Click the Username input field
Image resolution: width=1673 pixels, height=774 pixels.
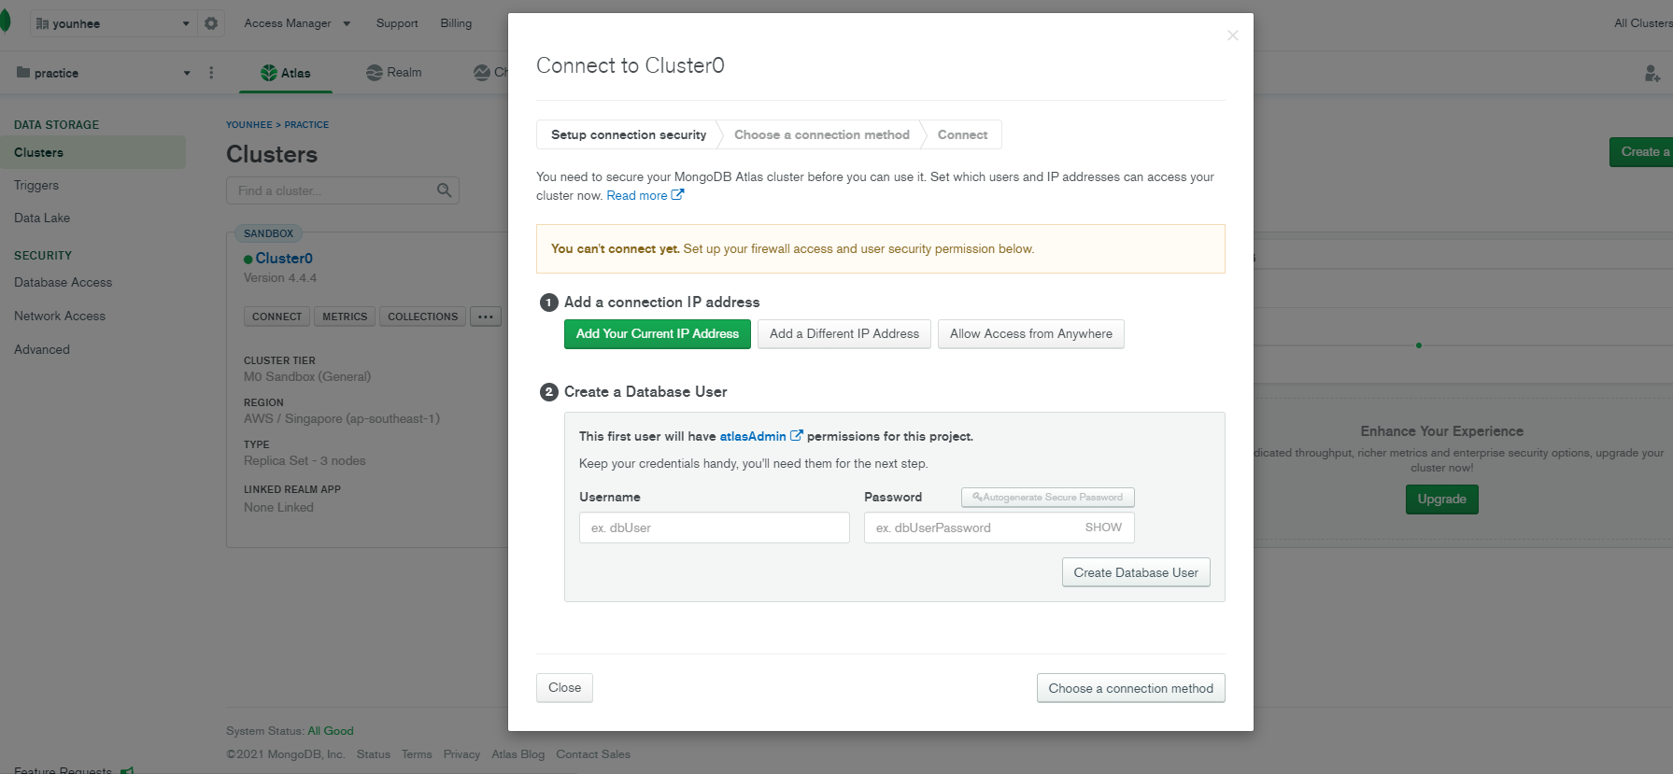[715, 528]
